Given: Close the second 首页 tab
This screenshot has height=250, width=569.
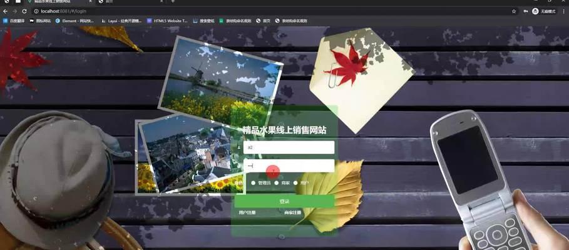Looking at the screenshot, I should pyautogui.click(x=161, y=1).
